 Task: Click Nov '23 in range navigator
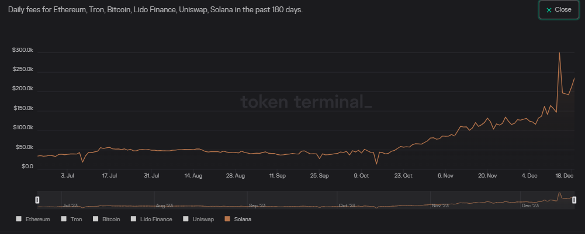[x=440, y=205]
